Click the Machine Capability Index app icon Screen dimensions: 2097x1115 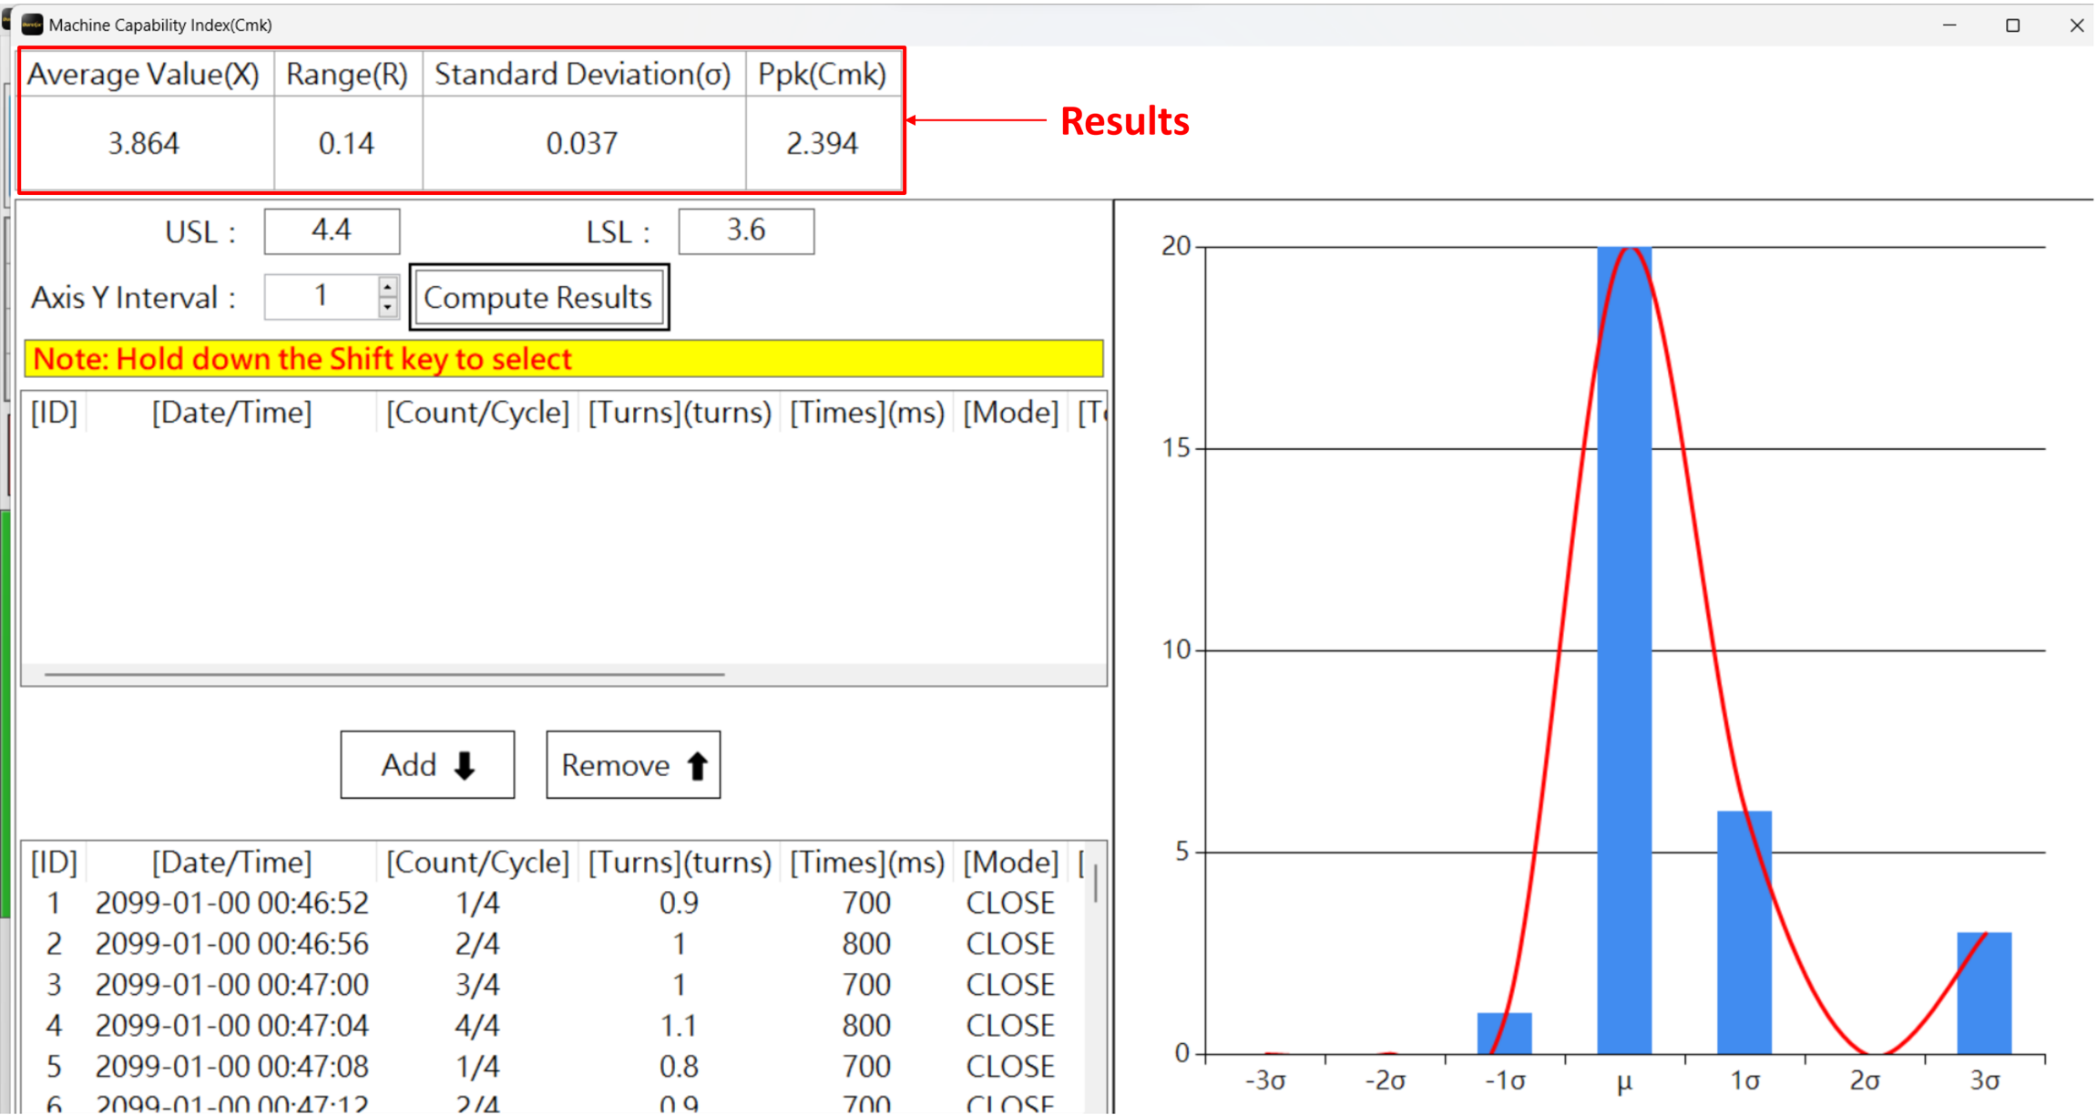coord(31,25)
